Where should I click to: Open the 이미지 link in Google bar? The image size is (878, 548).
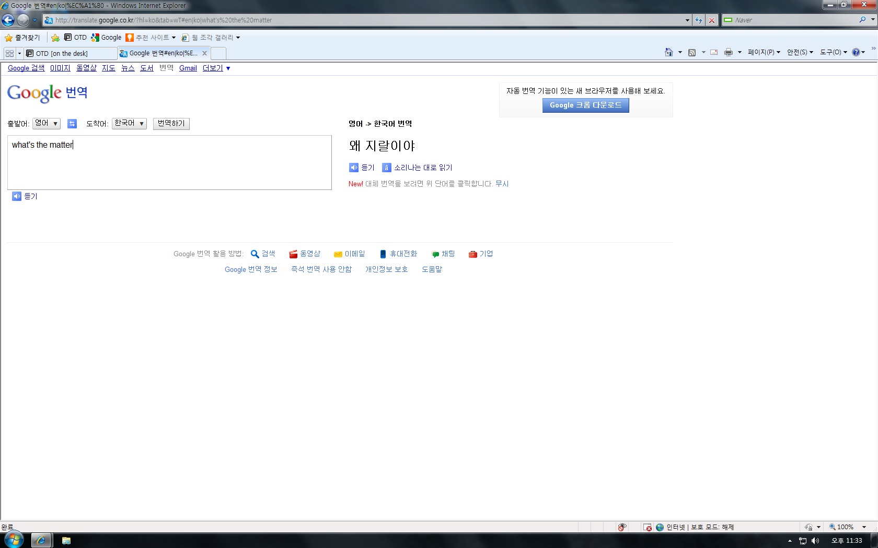point(60,68)
